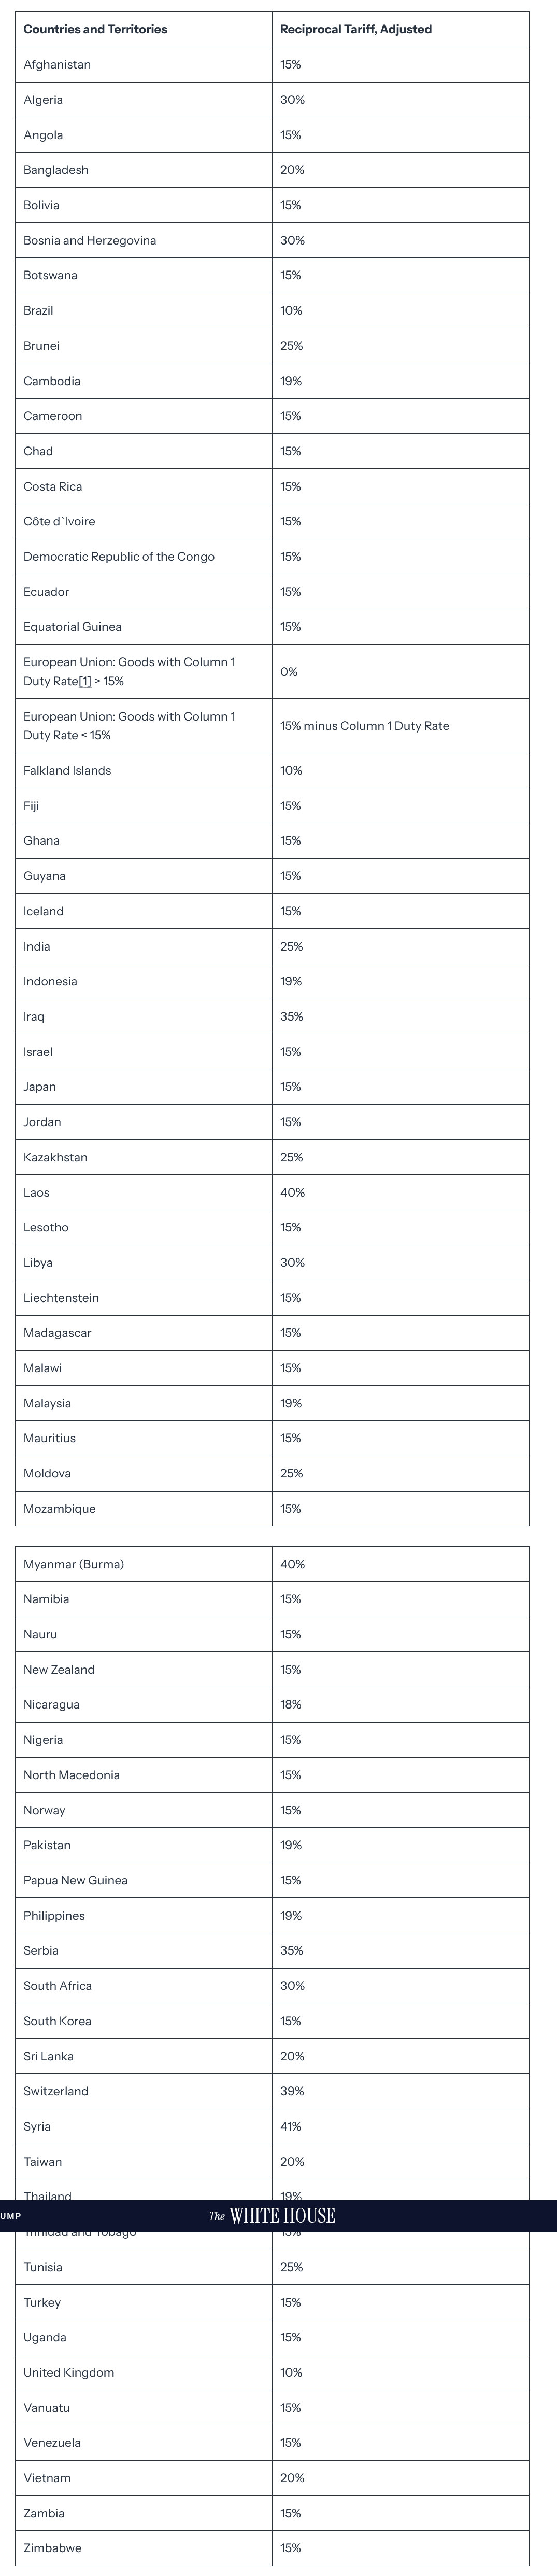Image resolution: width=557 pixels, height=2576 pixels.
Task: Click the Laos 40% tariff cell
Action: pos(292,1192)
